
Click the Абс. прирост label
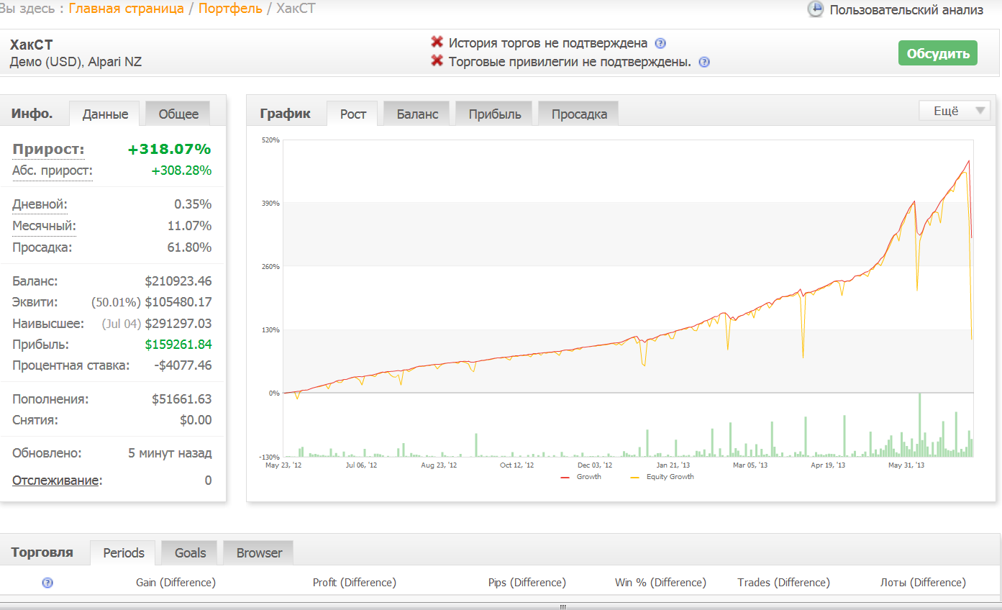[x=53, y=170]
